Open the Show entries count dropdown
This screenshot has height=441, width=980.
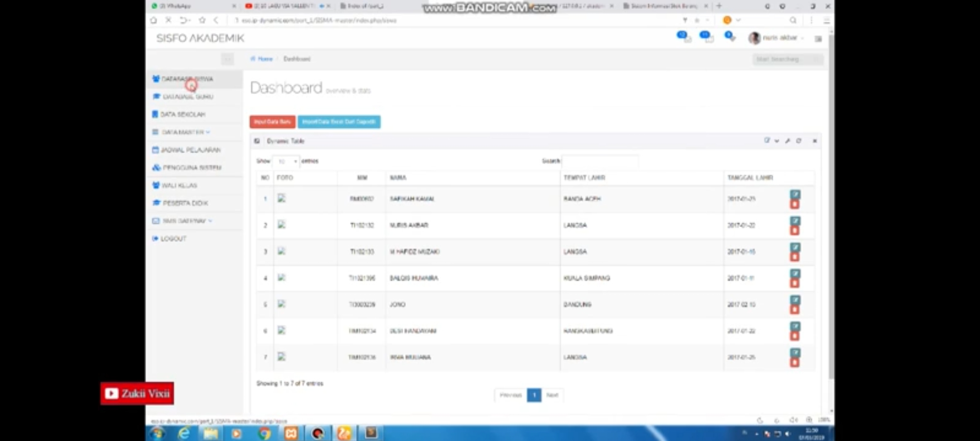tap(286, 161)
